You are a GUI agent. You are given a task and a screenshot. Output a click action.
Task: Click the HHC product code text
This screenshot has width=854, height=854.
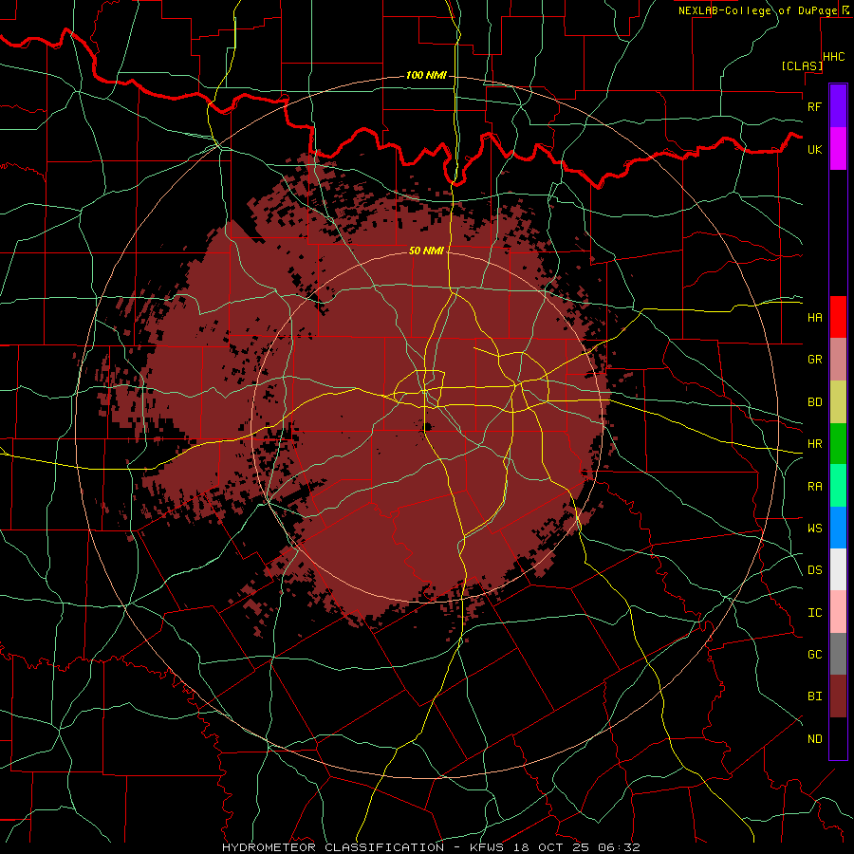(834, 57)
